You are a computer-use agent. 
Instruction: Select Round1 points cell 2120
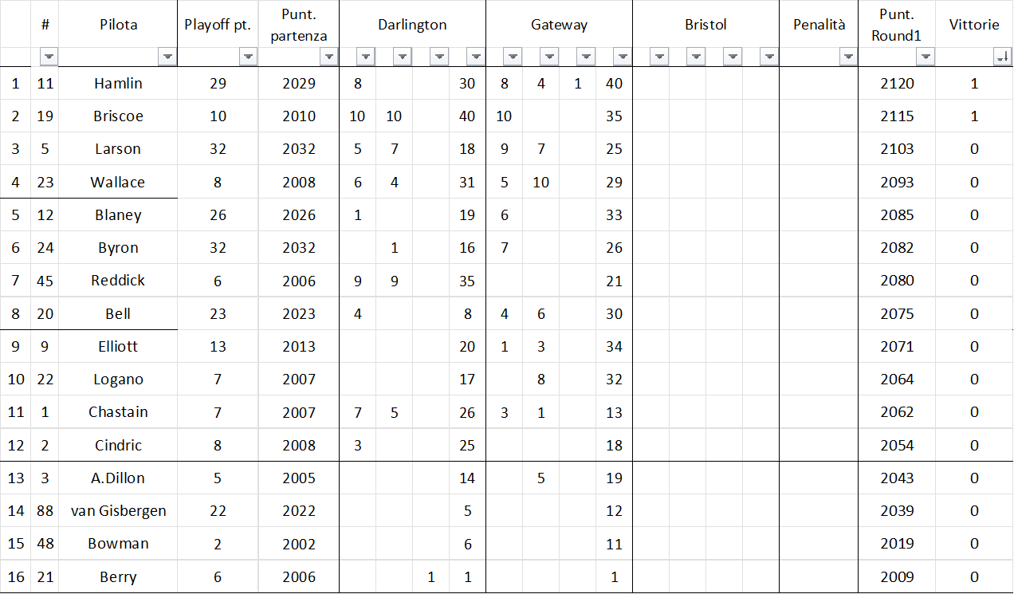[x=896, y=83]
